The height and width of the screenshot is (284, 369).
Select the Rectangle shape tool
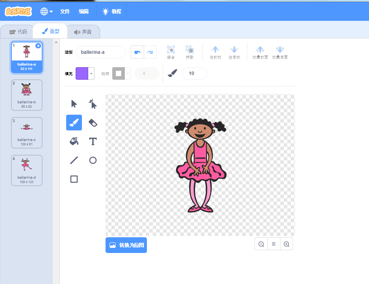(74, 179)
